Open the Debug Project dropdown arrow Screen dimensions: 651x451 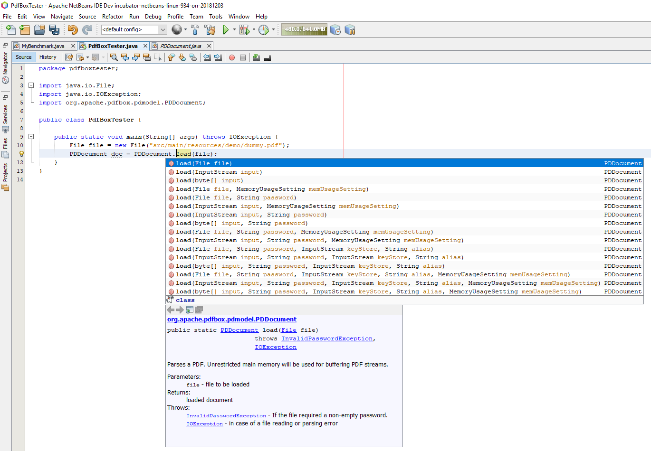coord(254,29)
